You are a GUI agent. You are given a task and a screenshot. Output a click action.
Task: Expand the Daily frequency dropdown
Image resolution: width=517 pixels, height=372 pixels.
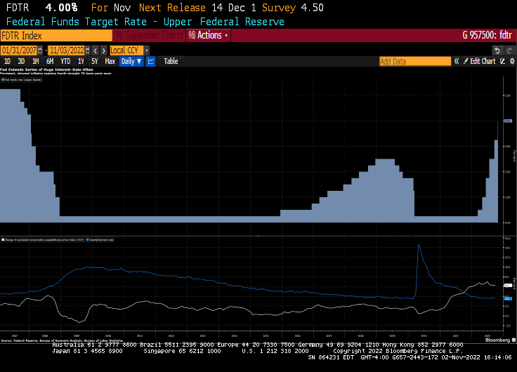coord(131,61)
